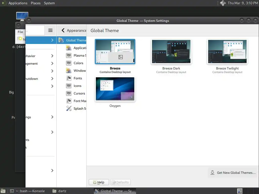Click the Fonts icon in the sidebar

[x=69, y=78]
